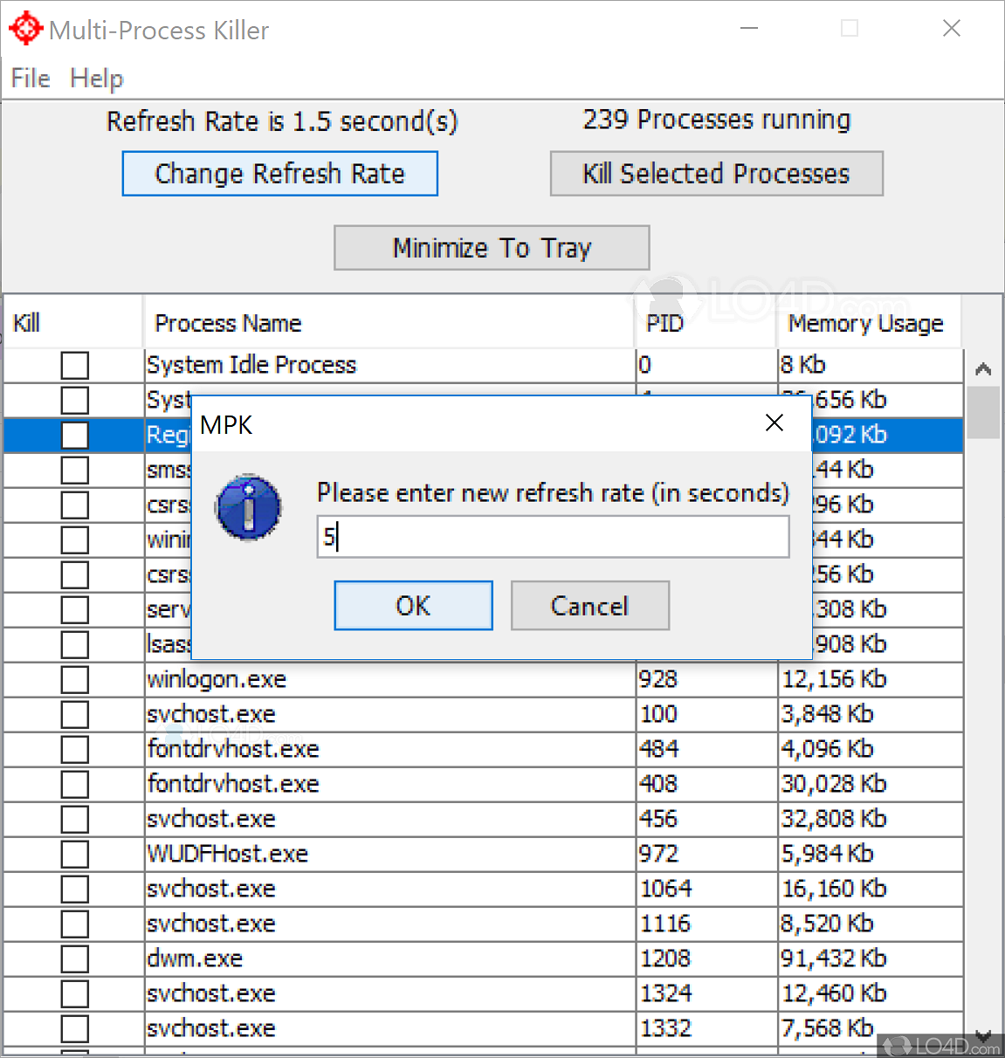Screen dimensions: 1005x1058
Task: Click the Multi-Process Killer crosshair app icon
Action: click(25, 28)
